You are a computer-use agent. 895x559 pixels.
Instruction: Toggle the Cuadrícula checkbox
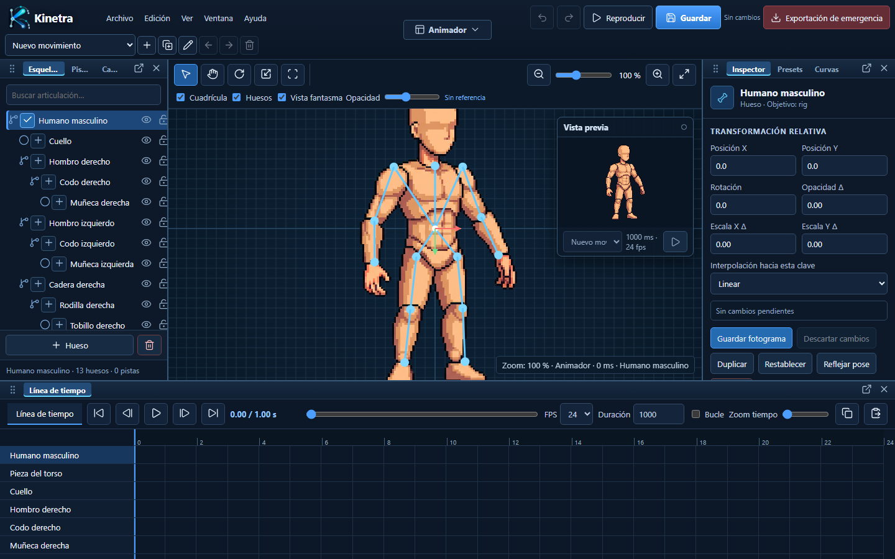[x=181, y=98]
